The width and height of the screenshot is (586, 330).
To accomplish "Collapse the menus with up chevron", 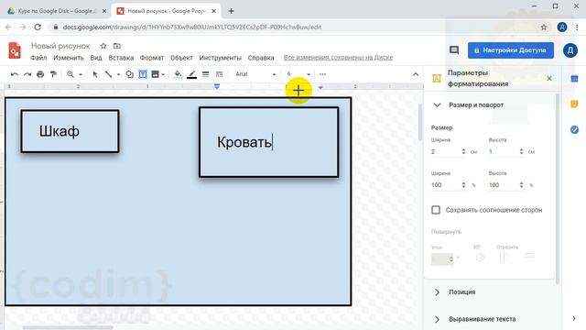I will point(416,74).
